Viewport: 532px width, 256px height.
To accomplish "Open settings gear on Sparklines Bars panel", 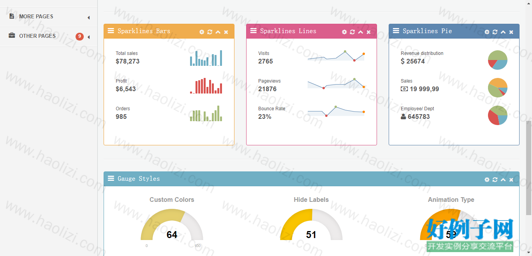I will 202,32.
